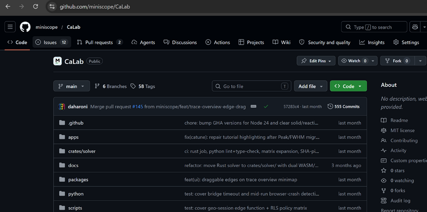Switch to the Issues tab
This screenshot has height=212, width=427.
[52, 43]
